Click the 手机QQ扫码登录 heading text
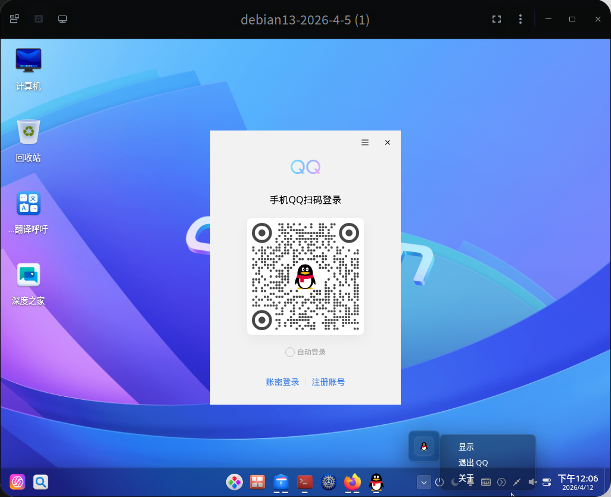 [305, 200]
